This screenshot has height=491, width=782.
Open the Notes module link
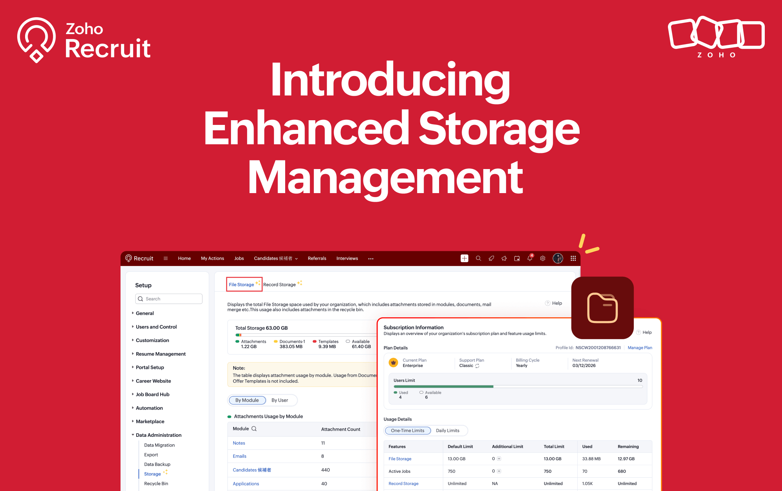click(x=239, y=443)
